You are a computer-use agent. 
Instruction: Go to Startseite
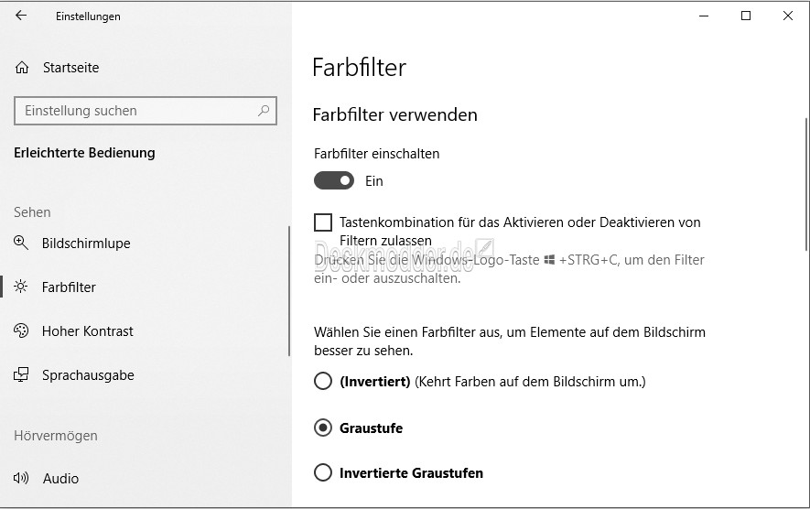point(70,68)
